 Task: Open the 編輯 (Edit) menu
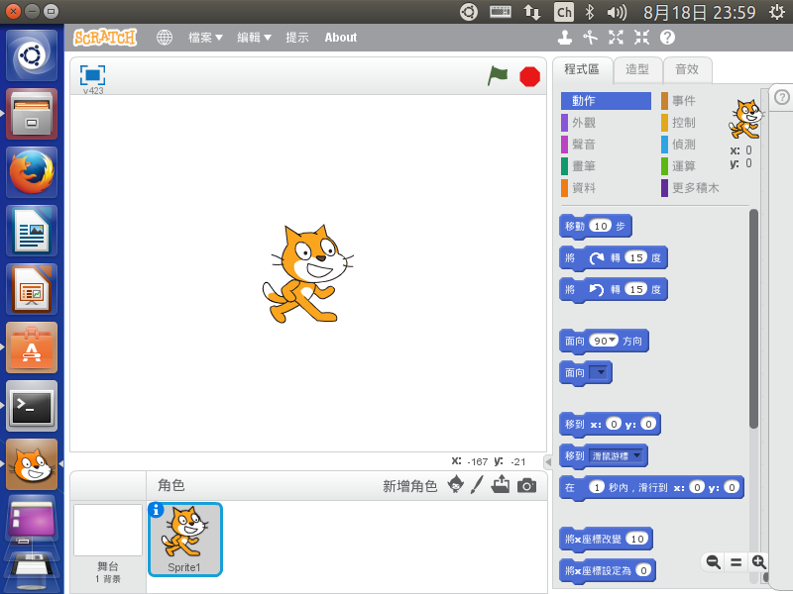tap(255, 38)
